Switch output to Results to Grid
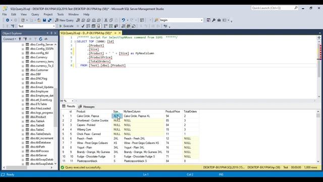The width and height of the screenshot is (323, 182). tap(128, 26)
